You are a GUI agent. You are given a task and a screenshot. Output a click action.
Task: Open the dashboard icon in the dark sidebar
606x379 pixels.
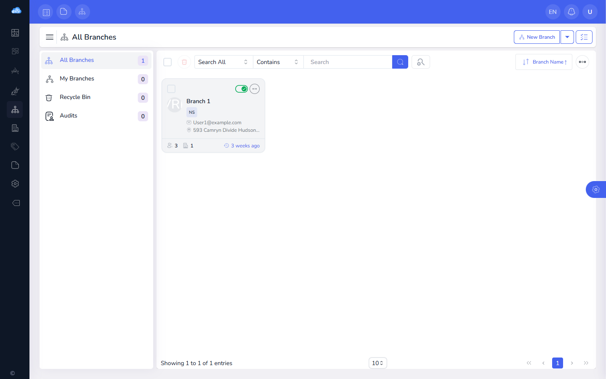15,33
